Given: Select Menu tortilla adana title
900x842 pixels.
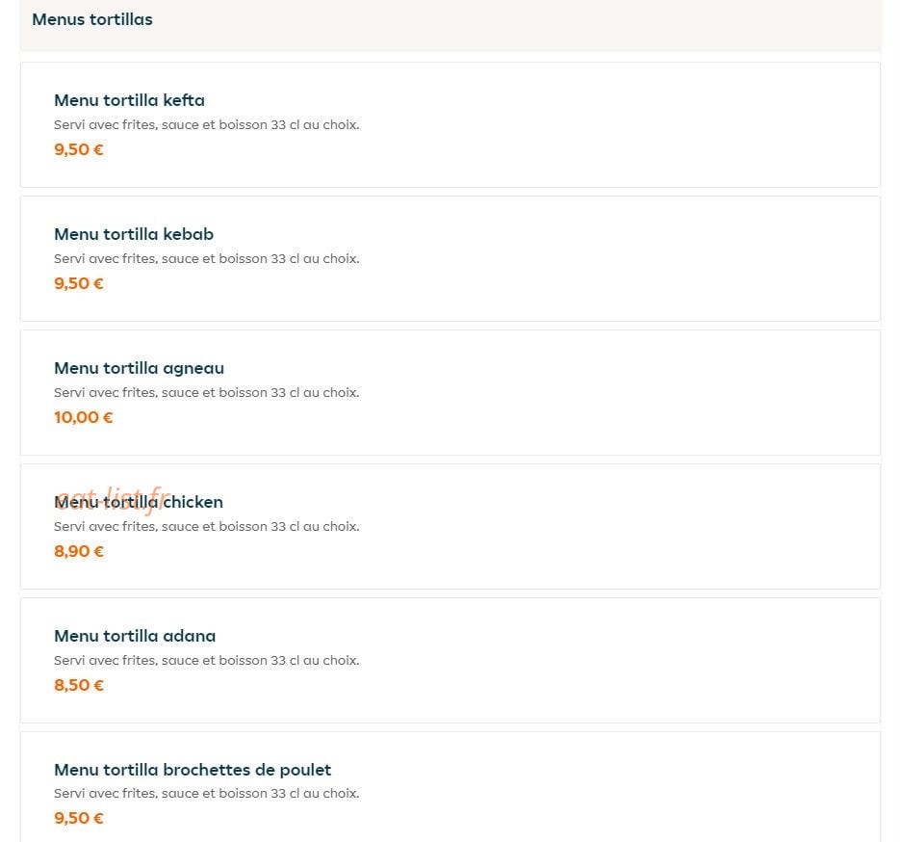Looking at the screenshot, I should (x=135, y=636).
